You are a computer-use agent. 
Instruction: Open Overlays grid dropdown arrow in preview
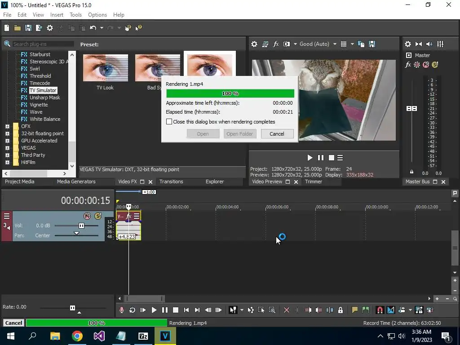352,44
